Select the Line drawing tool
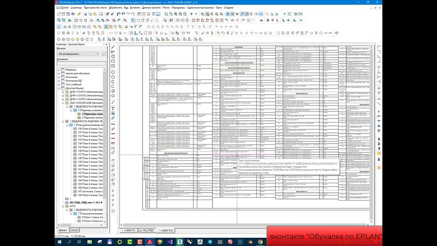Image resolution: width=437 pixels, height=246 pixels. tap(113, 46)
